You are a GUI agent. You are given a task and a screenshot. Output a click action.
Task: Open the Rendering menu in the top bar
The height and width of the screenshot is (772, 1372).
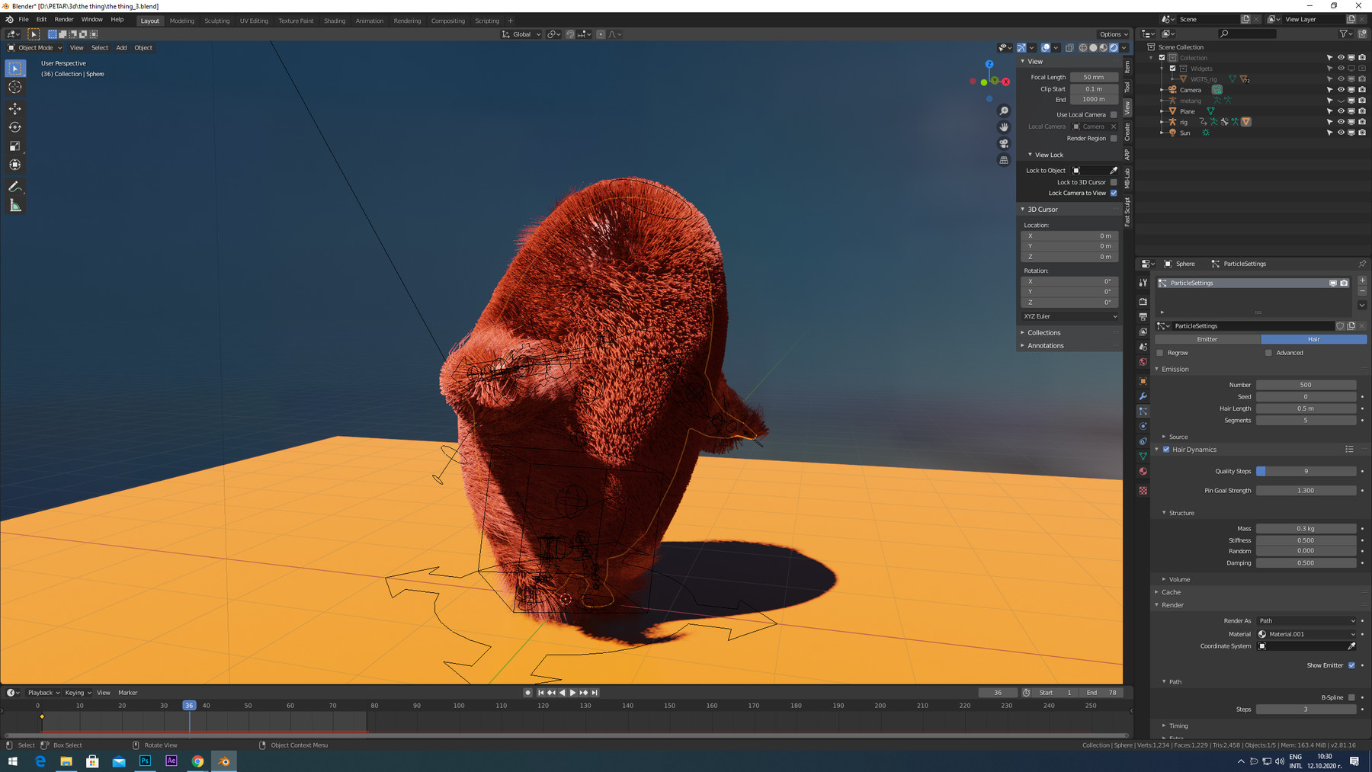(407, 21)
